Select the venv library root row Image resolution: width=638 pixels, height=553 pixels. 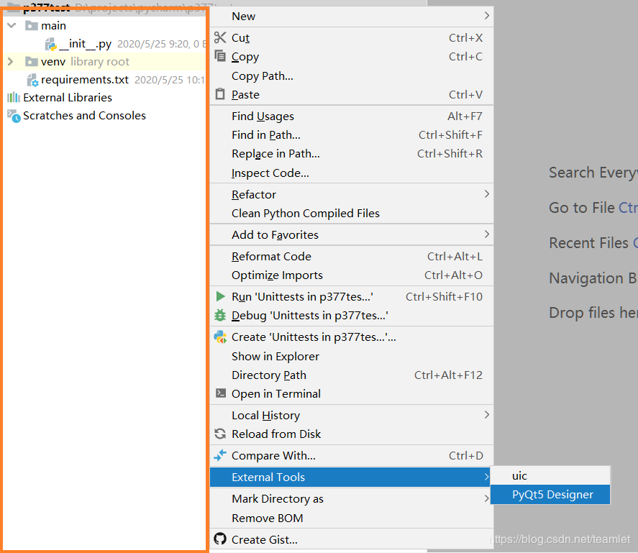104,61
